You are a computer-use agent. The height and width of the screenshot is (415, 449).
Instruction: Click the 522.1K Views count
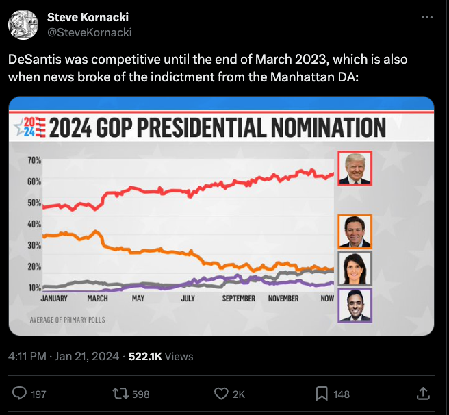(x=160, y=356)
